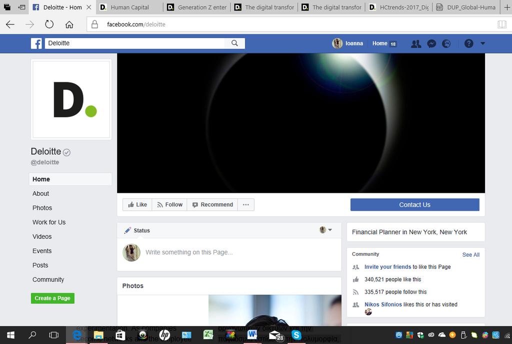Open Quick Help question mark icon
The image size is (512, 344).
tap(469, 43)
